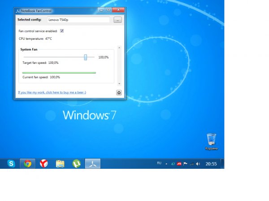
Task: Disable the fan control service checkbox
Action: pos(62,31)
